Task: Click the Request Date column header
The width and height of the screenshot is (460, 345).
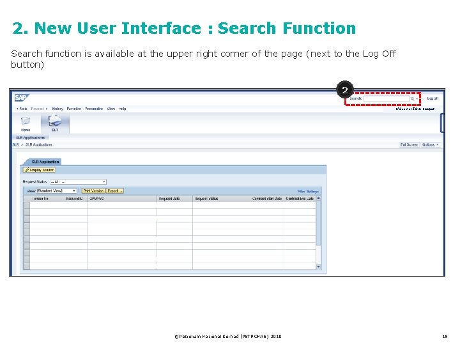Action: point(169,199)
